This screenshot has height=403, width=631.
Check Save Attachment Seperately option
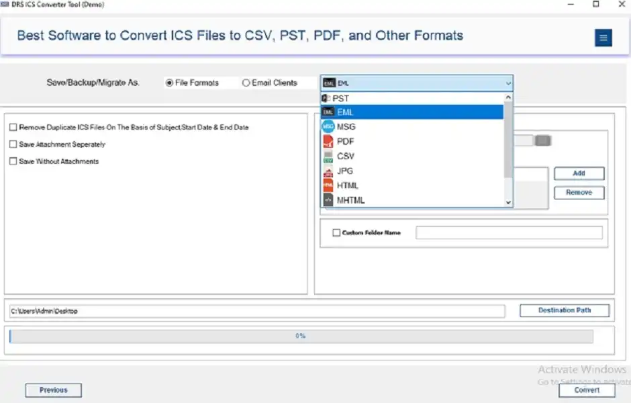point(13,144)
